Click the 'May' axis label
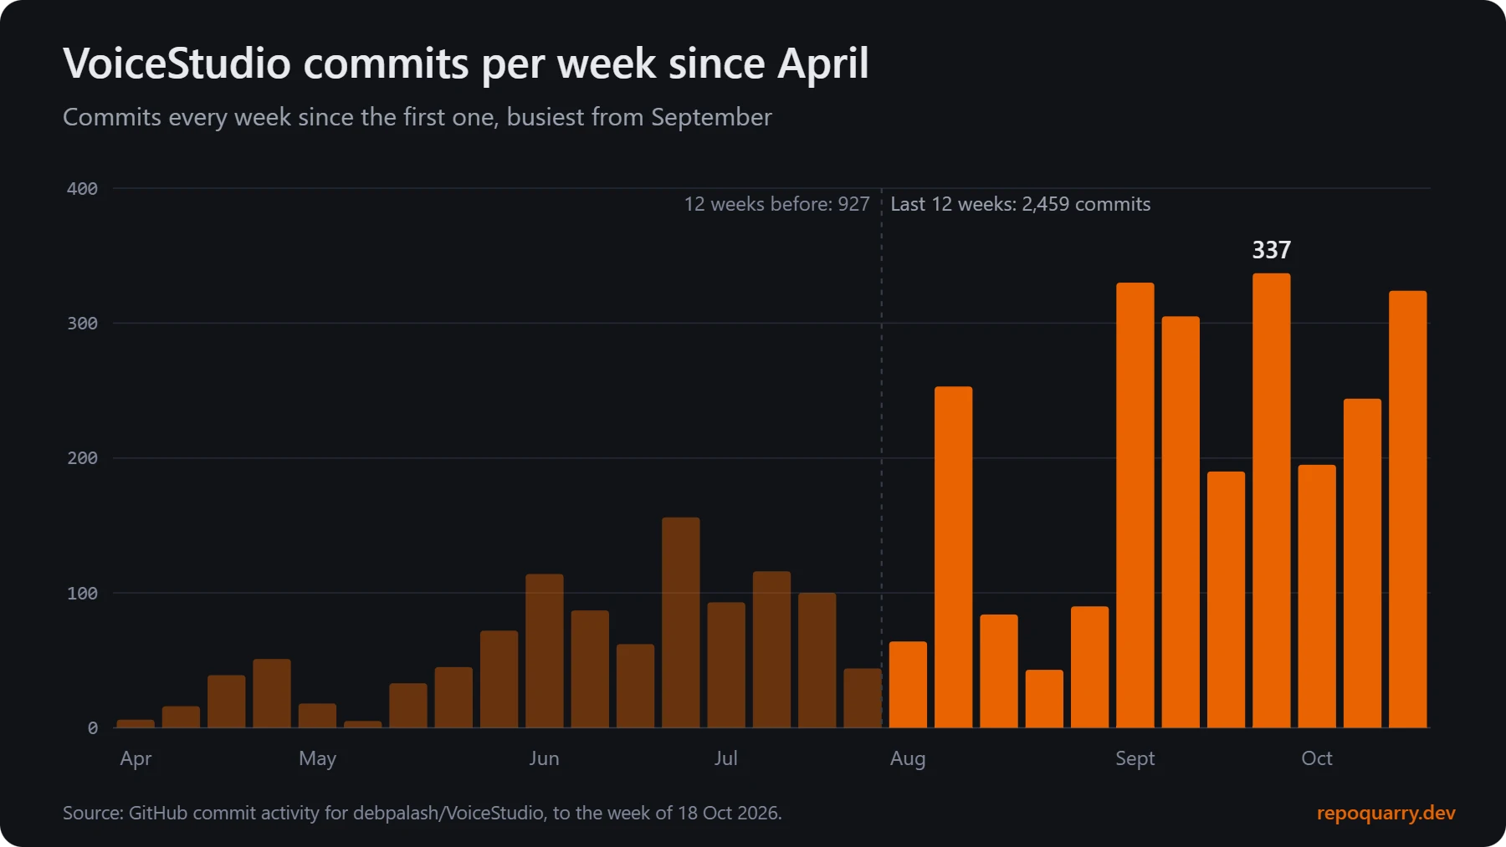The image size is (1506, 847). click(317, 758)
